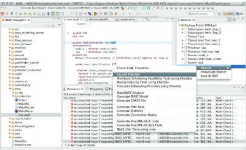Expand the data_modeling_annex folder
The image size is (246, 150).
pos(10,33)
